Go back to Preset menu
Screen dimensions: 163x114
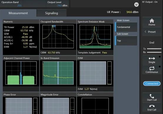point(152,32)
